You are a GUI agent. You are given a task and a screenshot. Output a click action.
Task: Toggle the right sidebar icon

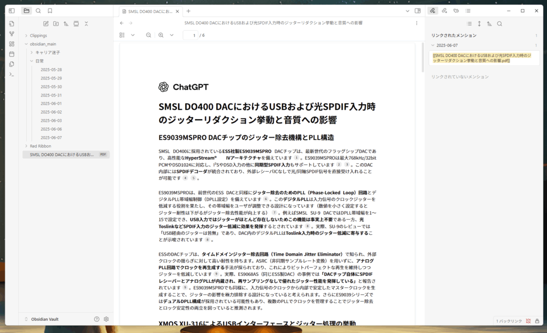tap(418, 11)
